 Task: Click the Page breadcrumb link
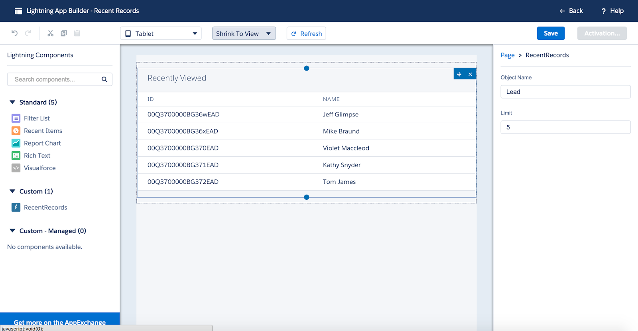[508, 55]
